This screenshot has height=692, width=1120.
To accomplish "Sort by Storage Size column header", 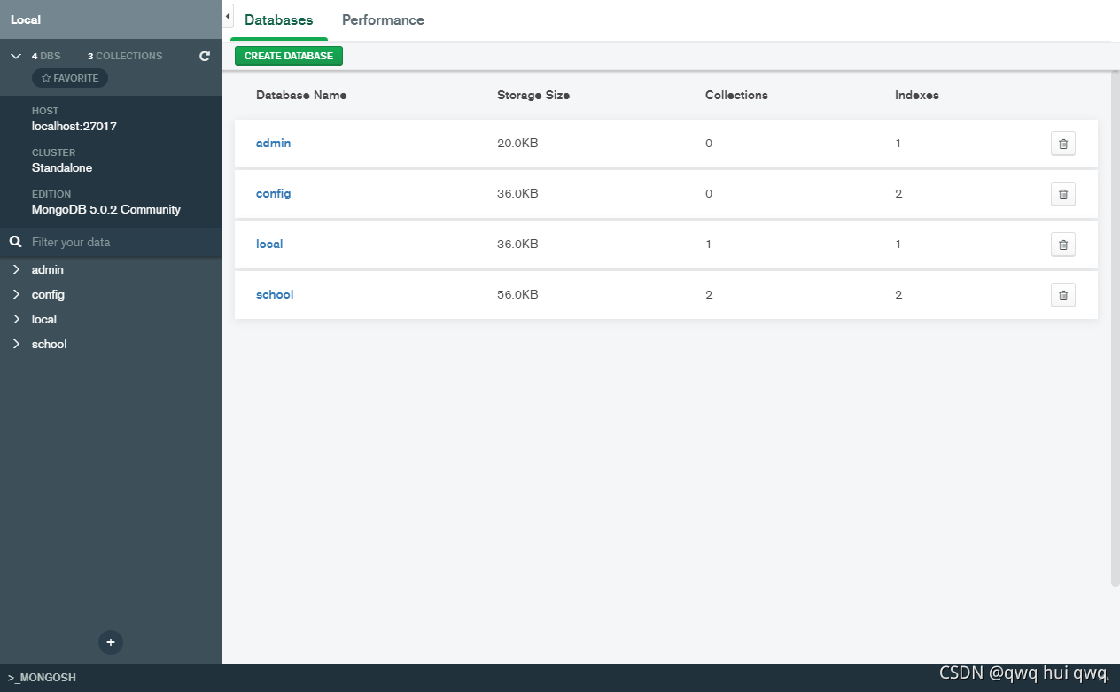I will pos(533,95).
